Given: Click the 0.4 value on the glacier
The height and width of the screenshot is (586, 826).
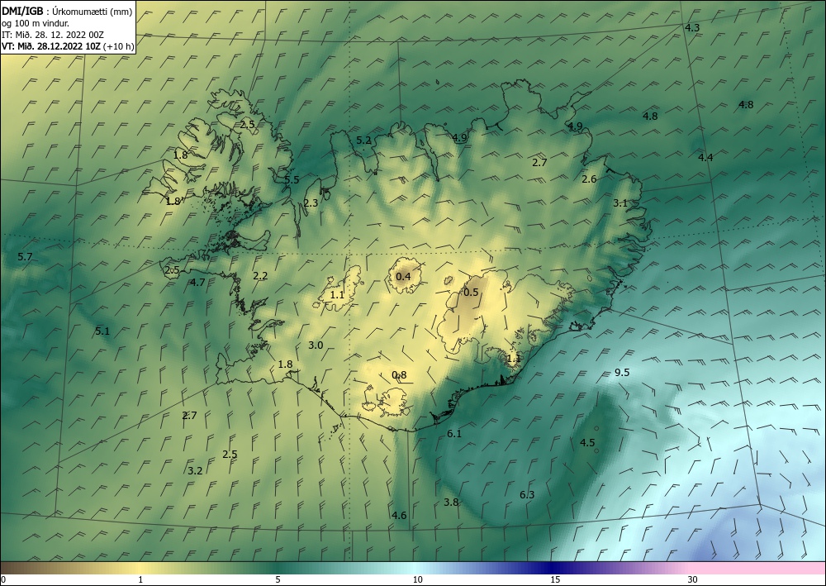Looking at the screenshot, I should [x=403, y=277].
